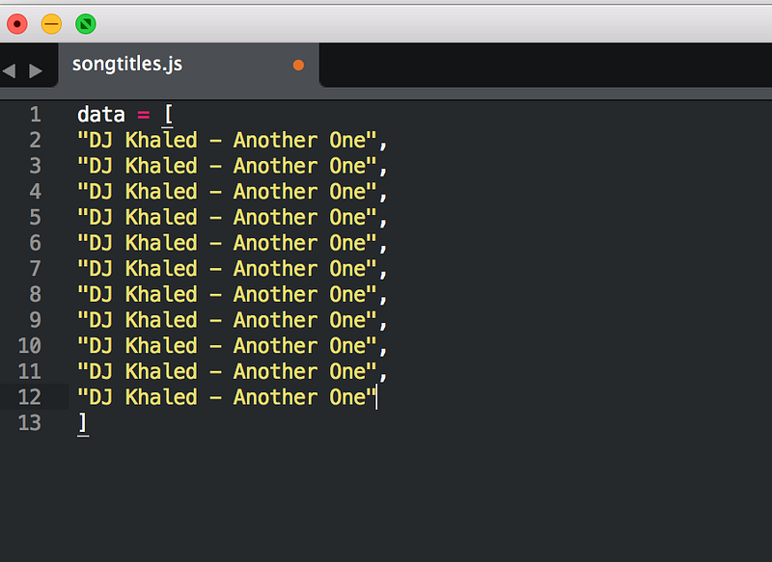772x562 pixels.
Task: Click the previous tab left arrow
Action: pos(10,70)
